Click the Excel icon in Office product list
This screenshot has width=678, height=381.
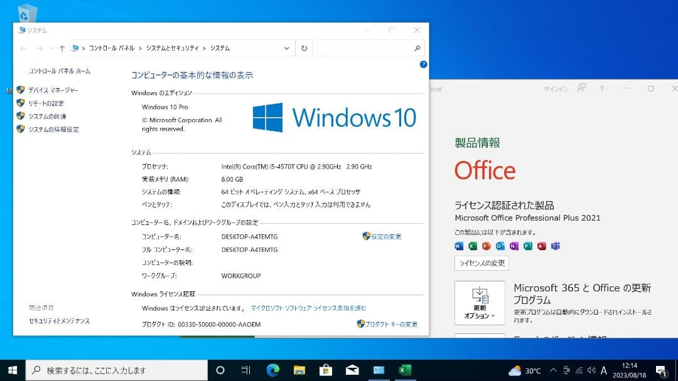tap(473, 246)
